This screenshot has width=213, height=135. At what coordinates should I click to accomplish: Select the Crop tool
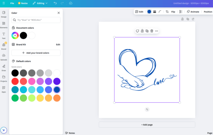[167, 12]
